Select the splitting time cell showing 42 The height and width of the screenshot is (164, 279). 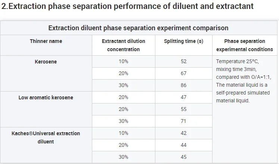click(183, 133)
